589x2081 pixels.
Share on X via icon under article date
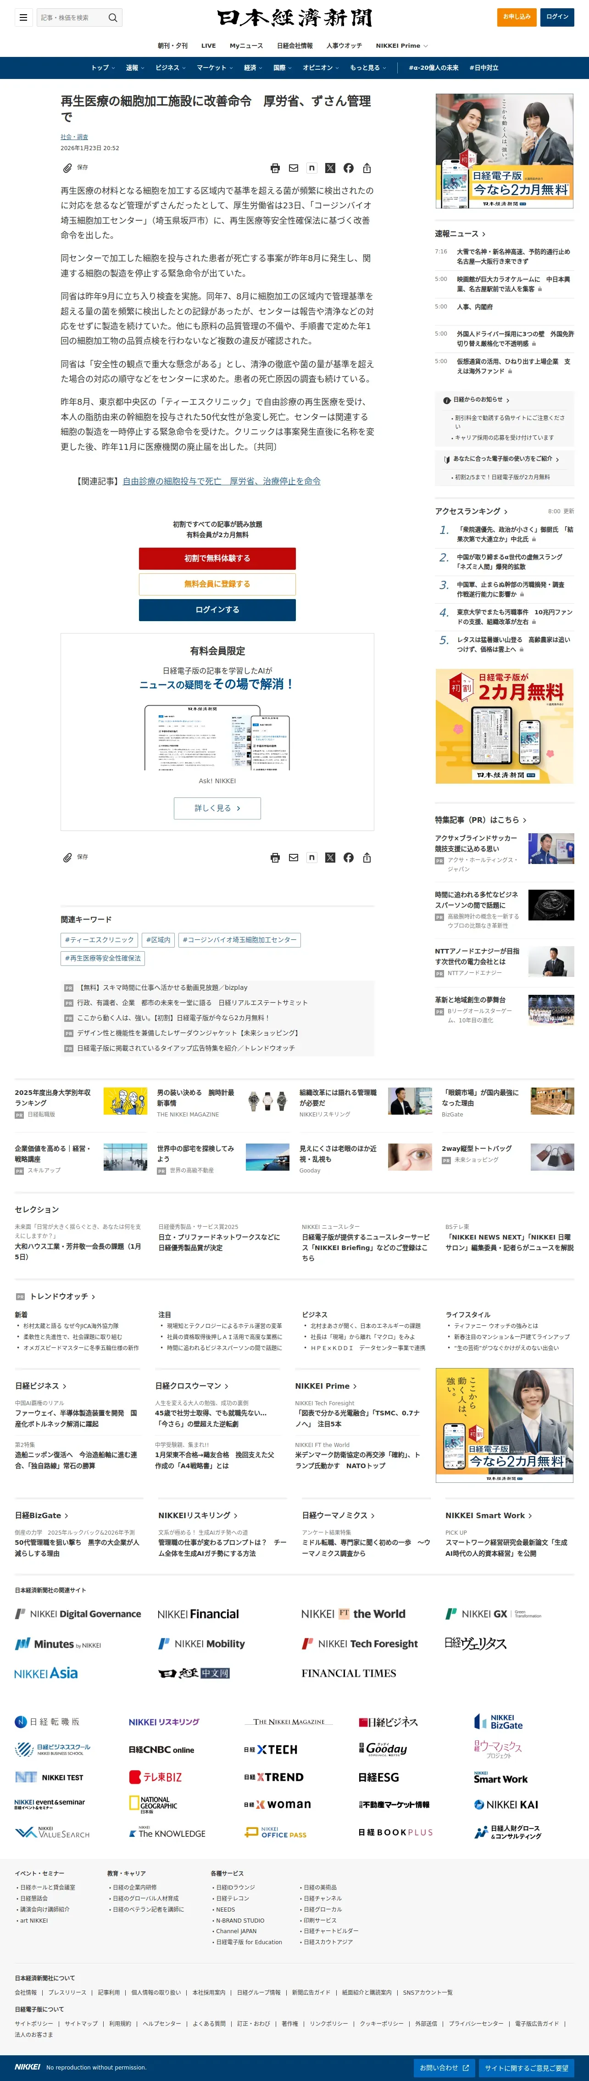pyautogui.click(x=330, y=168)
